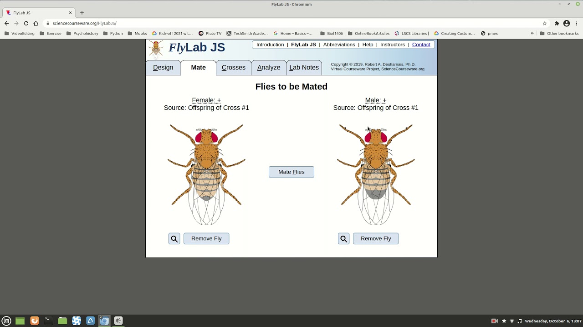Open the Lab Notes tab
Image resolution: width=583 pixels, height=327 pixels.
point(304,68)
